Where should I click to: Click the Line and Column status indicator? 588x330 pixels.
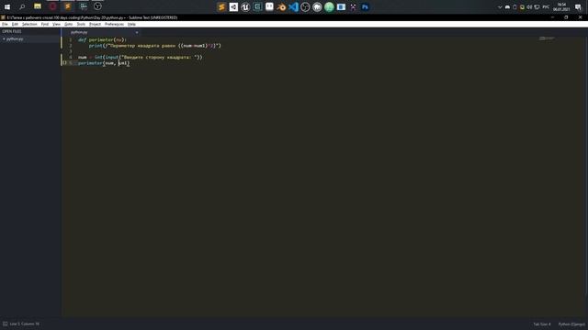[25, 324]
